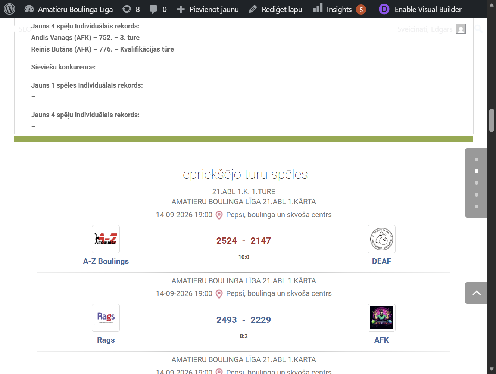Click the Insights notification badge 5

pyautogui.click(x=361, y=9)
